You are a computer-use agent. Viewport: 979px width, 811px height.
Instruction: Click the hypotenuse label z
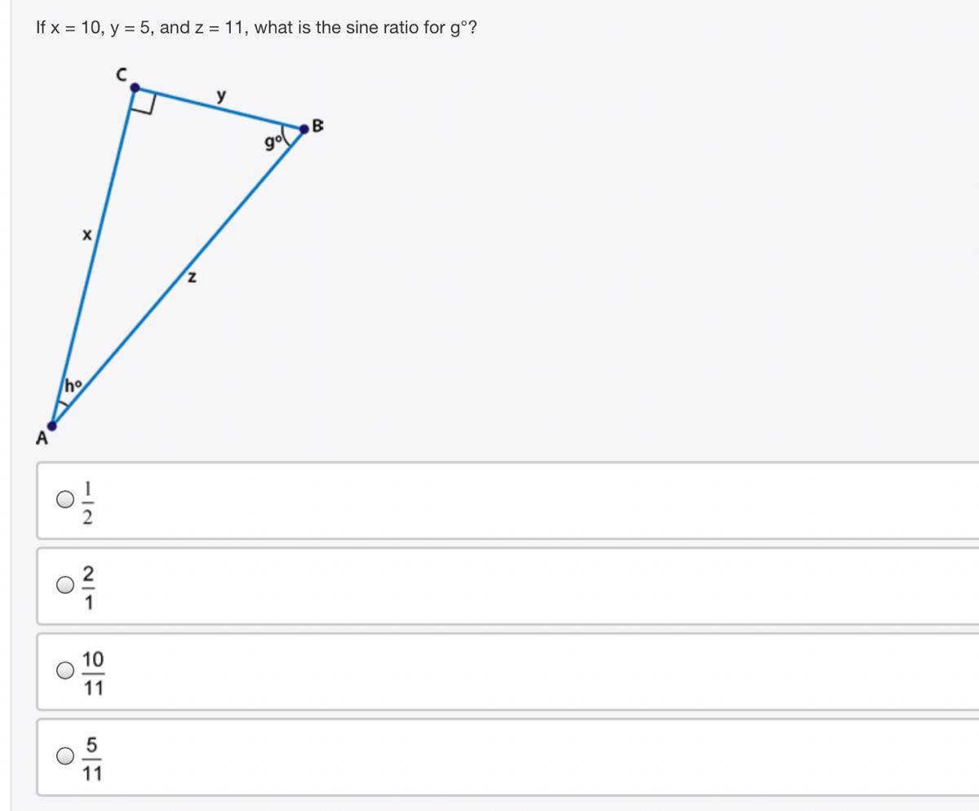(193, 278)
